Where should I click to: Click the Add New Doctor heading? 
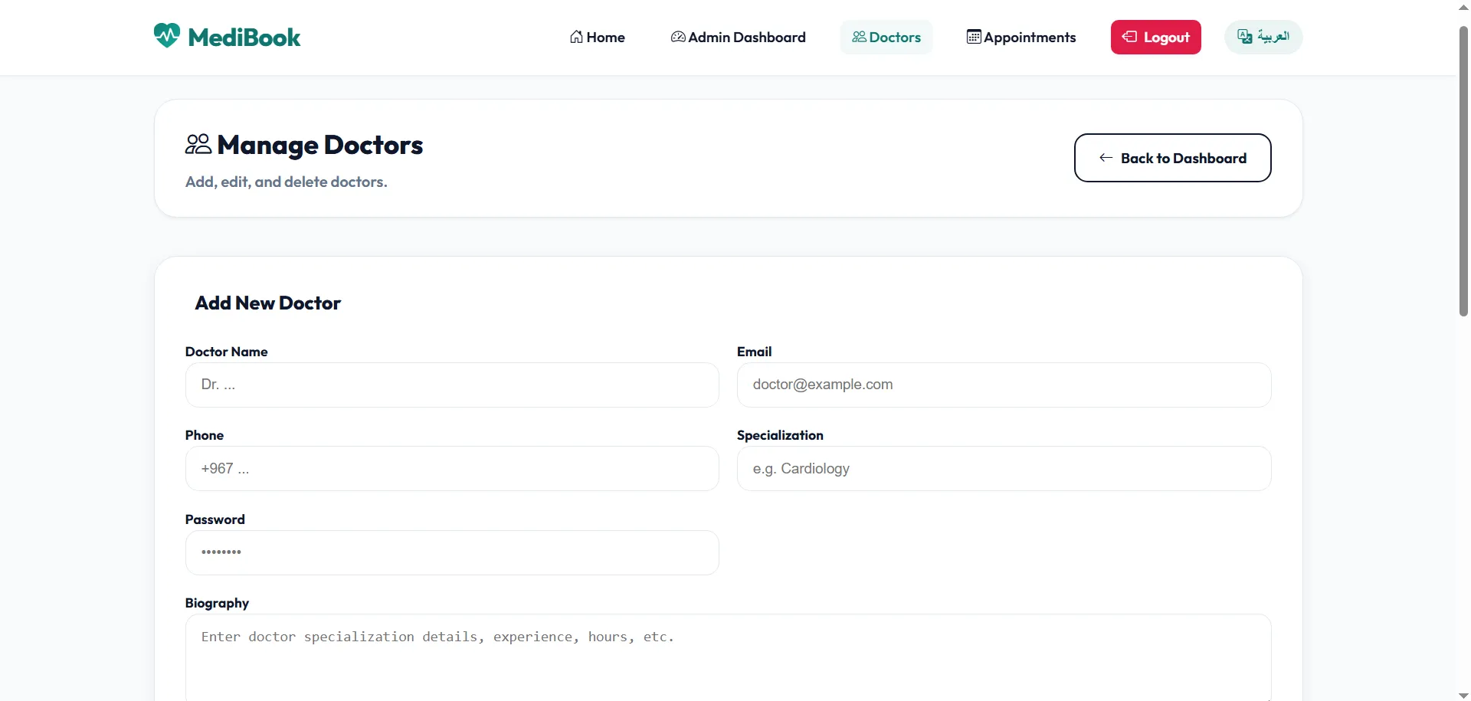[268, 303]
